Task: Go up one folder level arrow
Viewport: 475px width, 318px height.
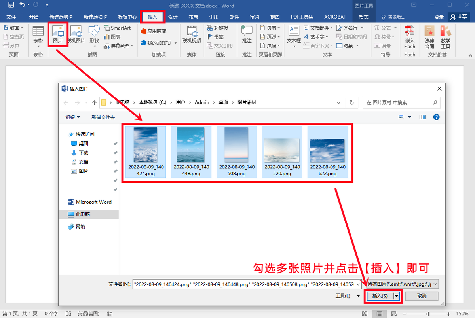Action: [94, 103]
